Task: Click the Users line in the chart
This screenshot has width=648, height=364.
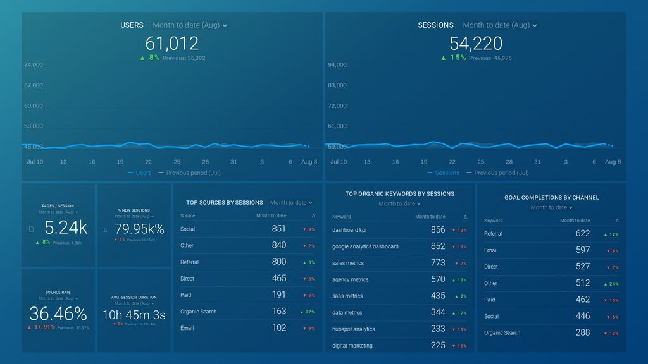Action: (x=165, y=146)
